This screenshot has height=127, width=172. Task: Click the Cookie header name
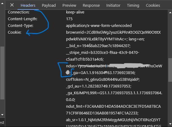15,32
